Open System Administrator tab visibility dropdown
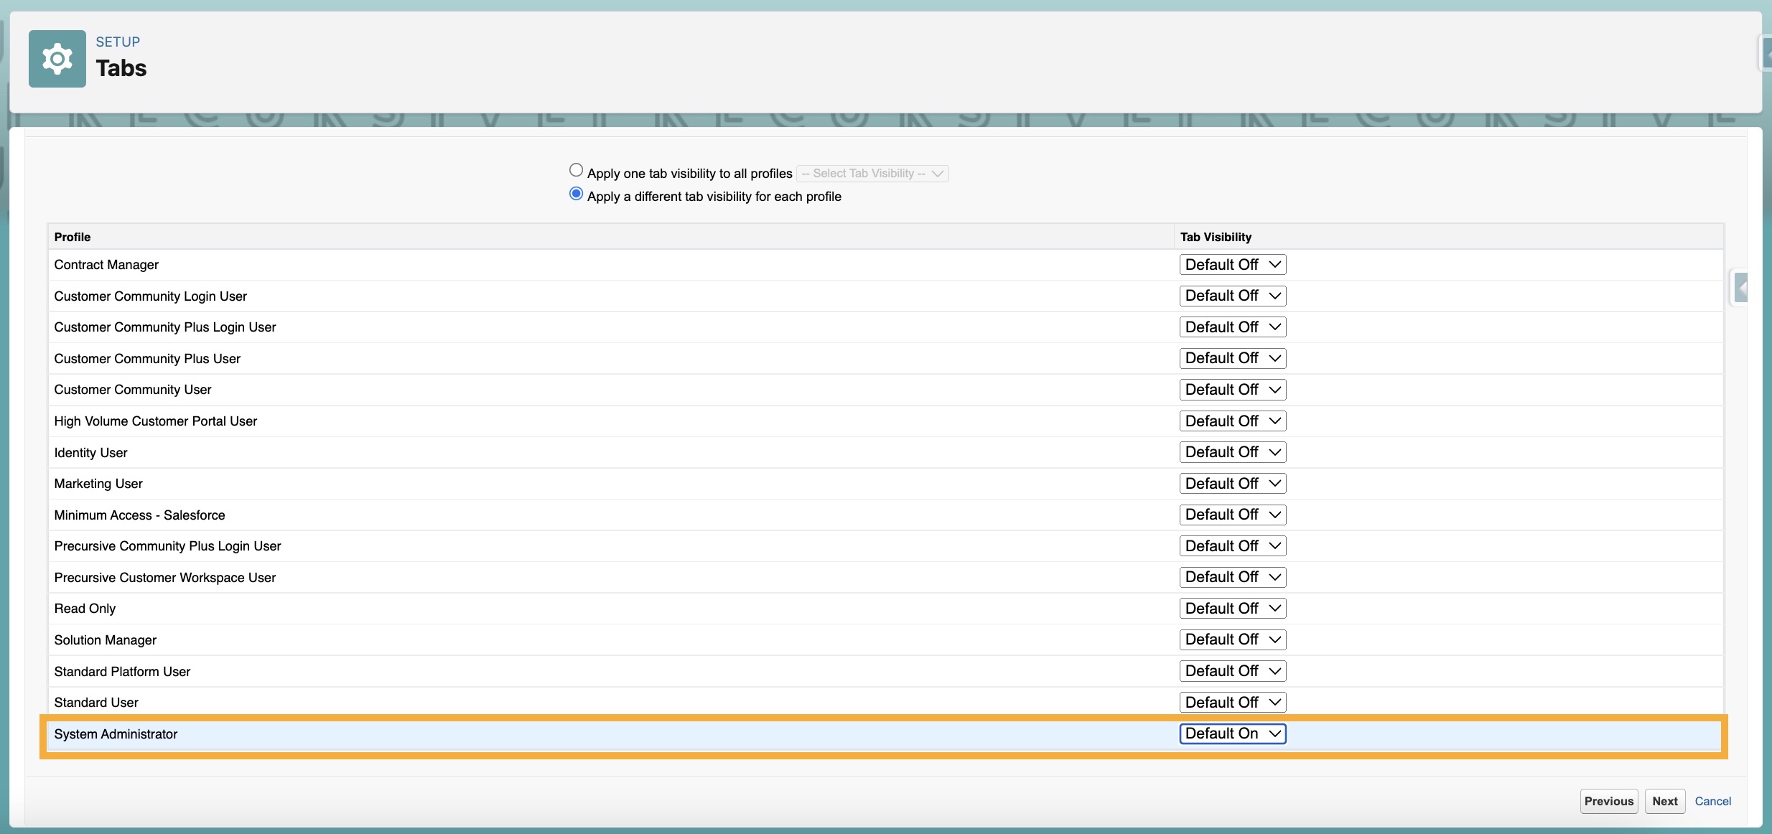Image resolution: width=1772 pixels, height=834 pixels. point(1232,734)
